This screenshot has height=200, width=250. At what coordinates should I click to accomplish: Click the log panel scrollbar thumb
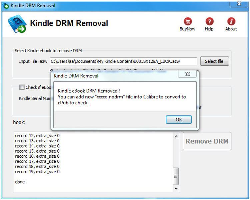point(176,176)
